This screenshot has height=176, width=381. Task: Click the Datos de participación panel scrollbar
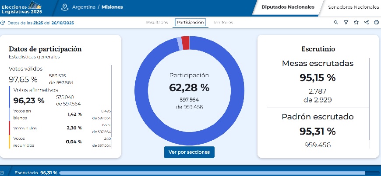[x=111, y=105]
